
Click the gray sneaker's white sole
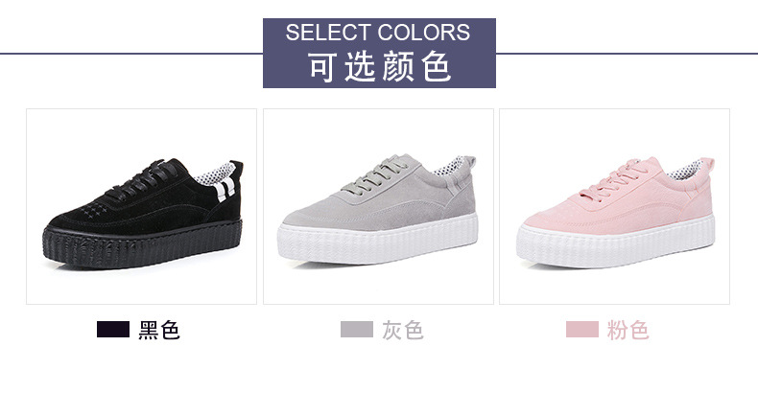(x=377, y=240)
